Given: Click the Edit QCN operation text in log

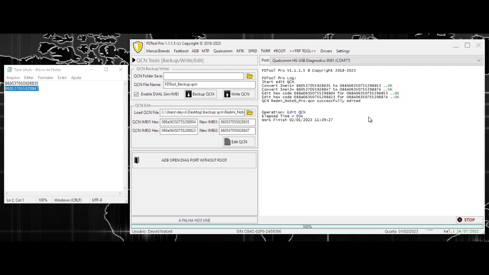Looking at the screenshot, I should (296, 112).
